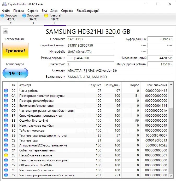Click the Порог column header

(131, 85)
